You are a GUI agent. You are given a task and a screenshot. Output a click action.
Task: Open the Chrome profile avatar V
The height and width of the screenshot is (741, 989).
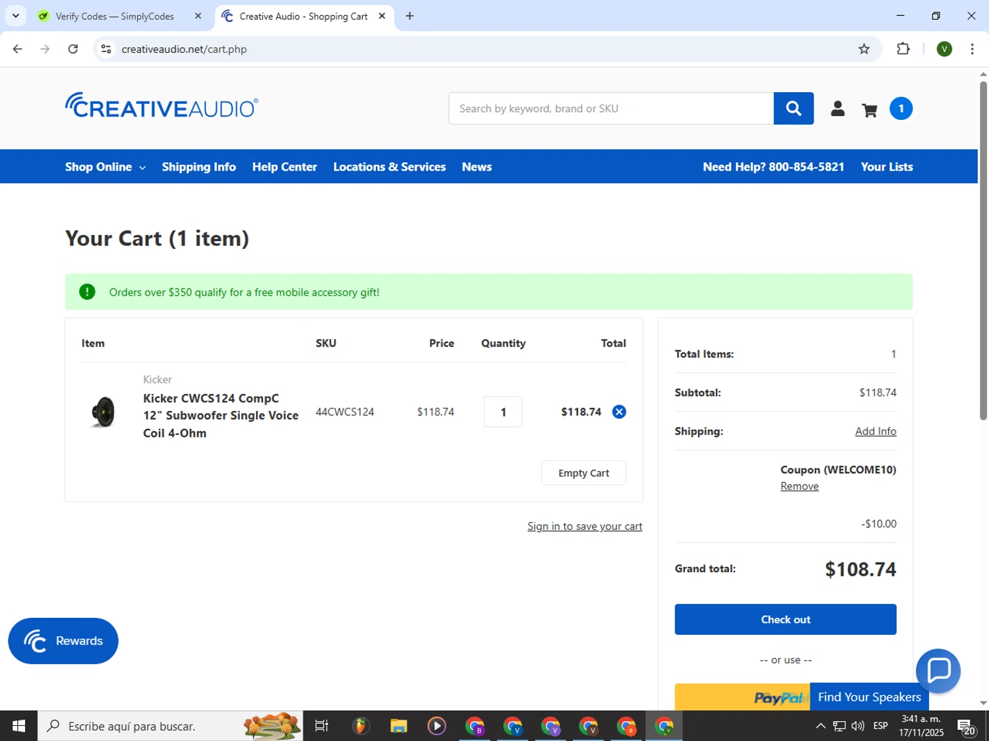944,49
